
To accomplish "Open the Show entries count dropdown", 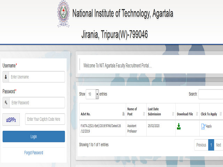I will tap(92, 94).
